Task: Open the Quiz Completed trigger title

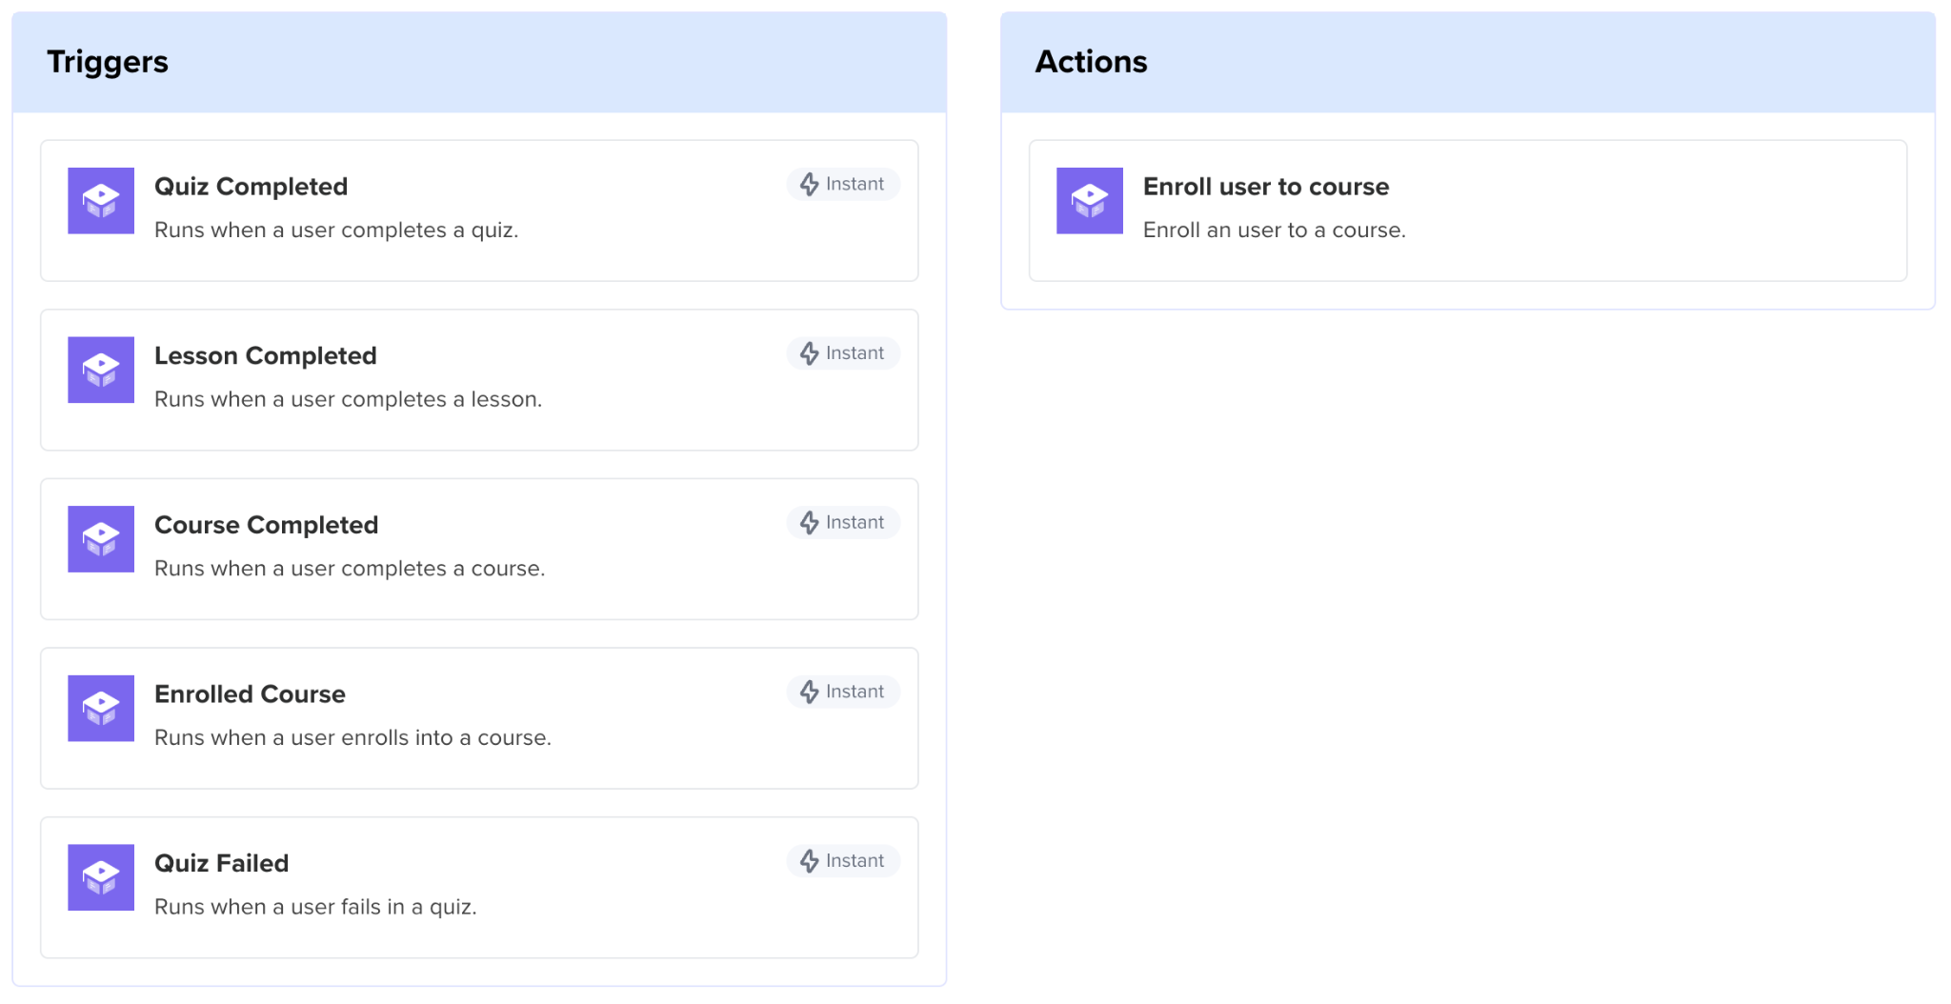Action: click(251, 187)
